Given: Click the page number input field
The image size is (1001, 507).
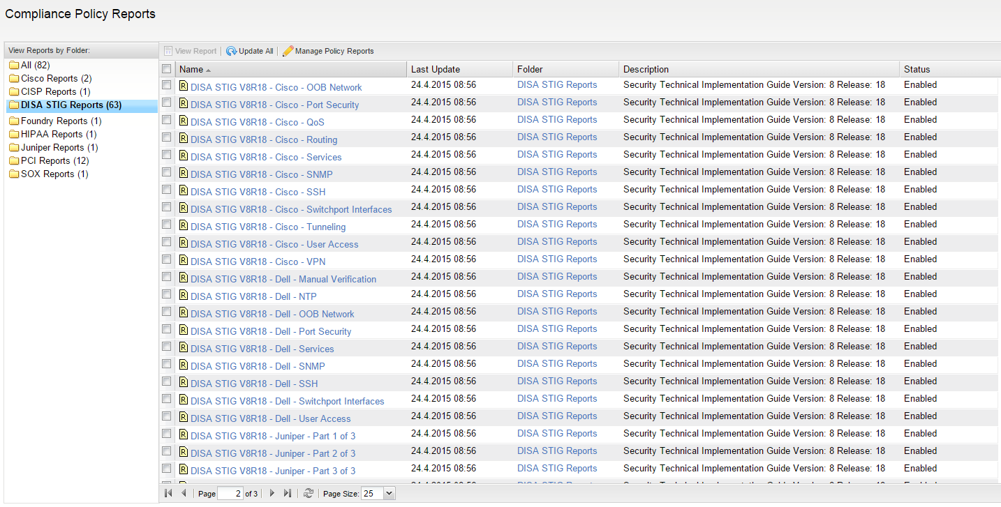Looking at the screenshot, I should 230,493.
